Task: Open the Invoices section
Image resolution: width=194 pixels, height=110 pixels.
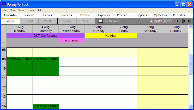Action: pos(66,15)
